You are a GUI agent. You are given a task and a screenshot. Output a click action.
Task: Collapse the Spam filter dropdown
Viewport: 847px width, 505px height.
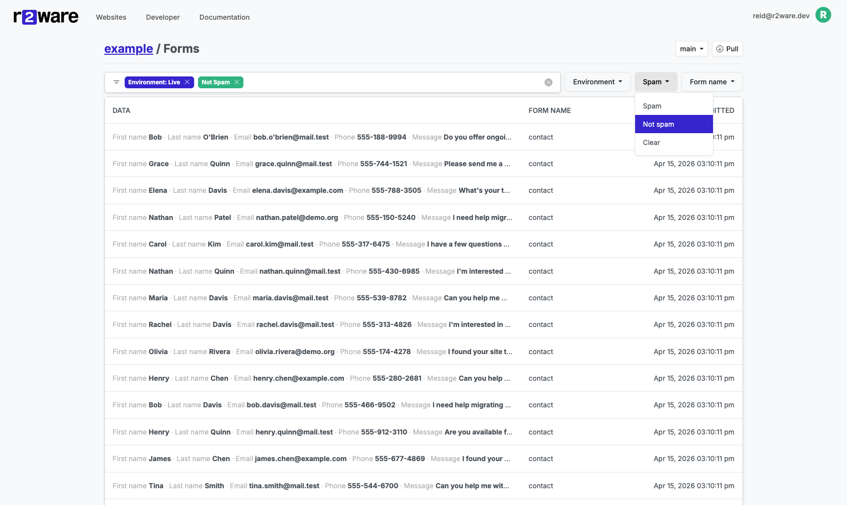[x=656, y=82]
